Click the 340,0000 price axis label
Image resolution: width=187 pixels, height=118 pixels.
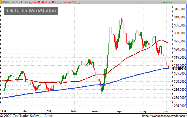(x=180, y=17)
